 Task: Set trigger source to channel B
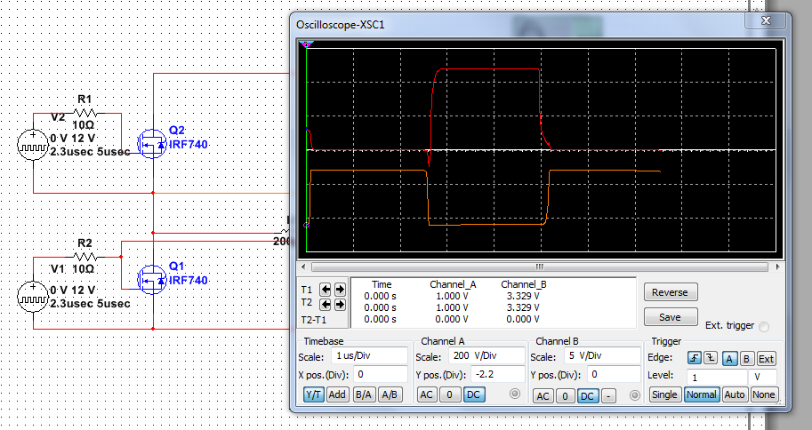pyautogui.click(x=746, y=358)
